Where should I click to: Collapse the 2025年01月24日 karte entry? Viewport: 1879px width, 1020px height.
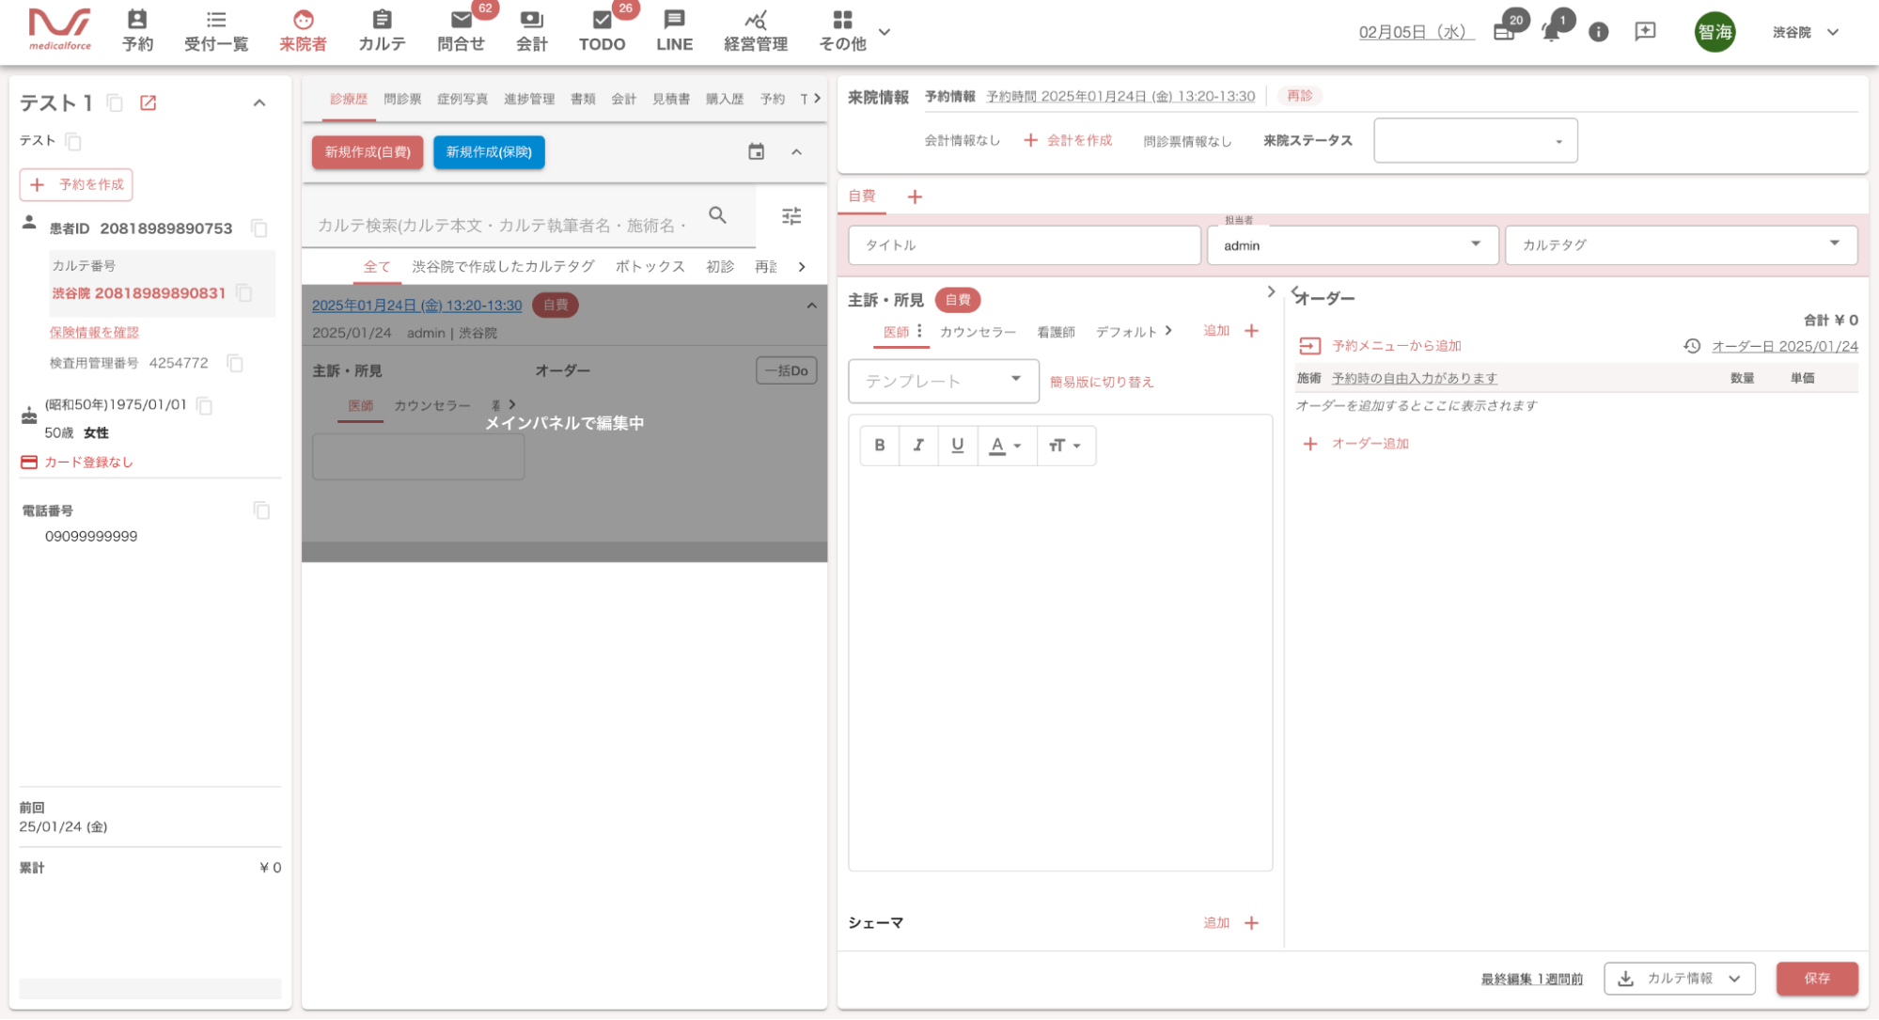click(811, 306)
